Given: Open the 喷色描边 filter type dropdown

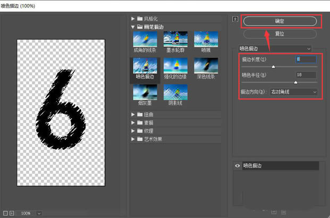Looking at the screenshot, I should (x=275, y=49).
